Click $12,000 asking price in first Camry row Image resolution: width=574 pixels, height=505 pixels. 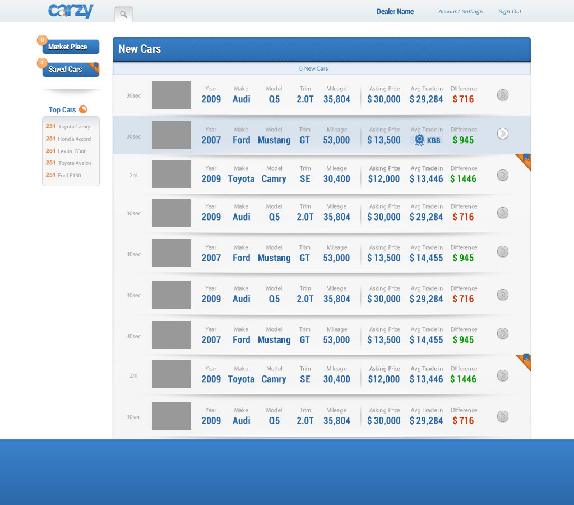[384, 179]
